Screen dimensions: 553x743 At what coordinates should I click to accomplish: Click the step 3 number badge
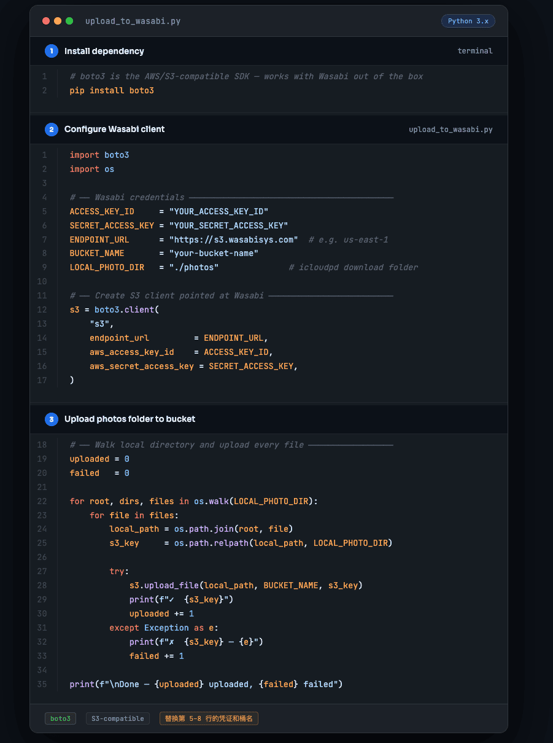click(x=52, y=419)
